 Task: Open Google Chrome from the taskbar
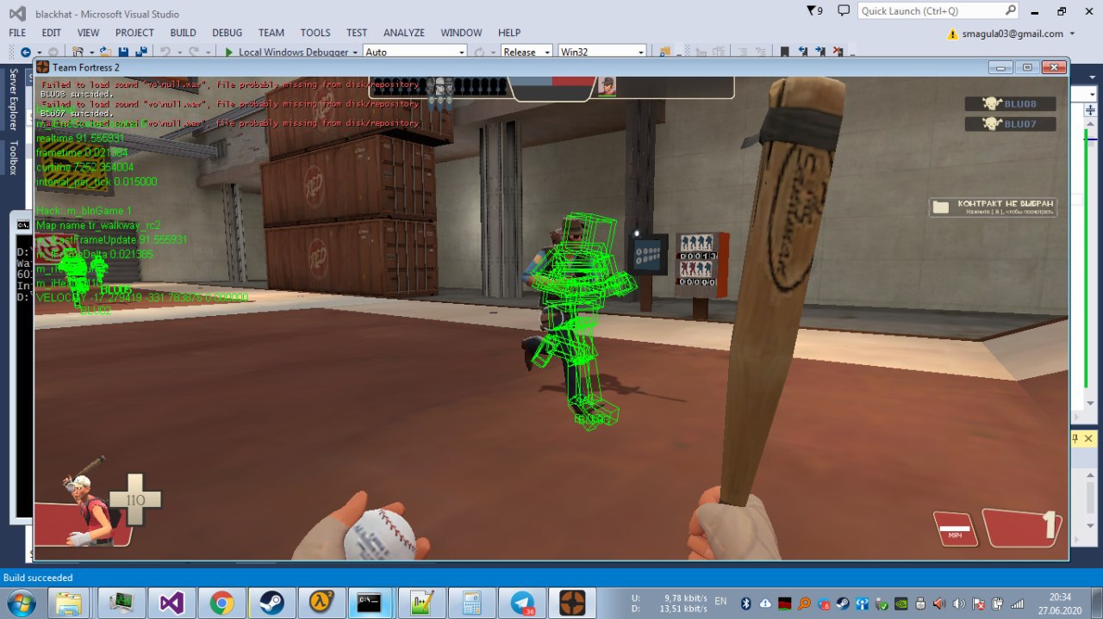pos(221,603)
